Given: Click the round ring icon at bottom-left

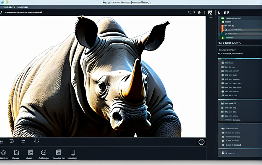Looking at the screenshot, I should point(3,153).
